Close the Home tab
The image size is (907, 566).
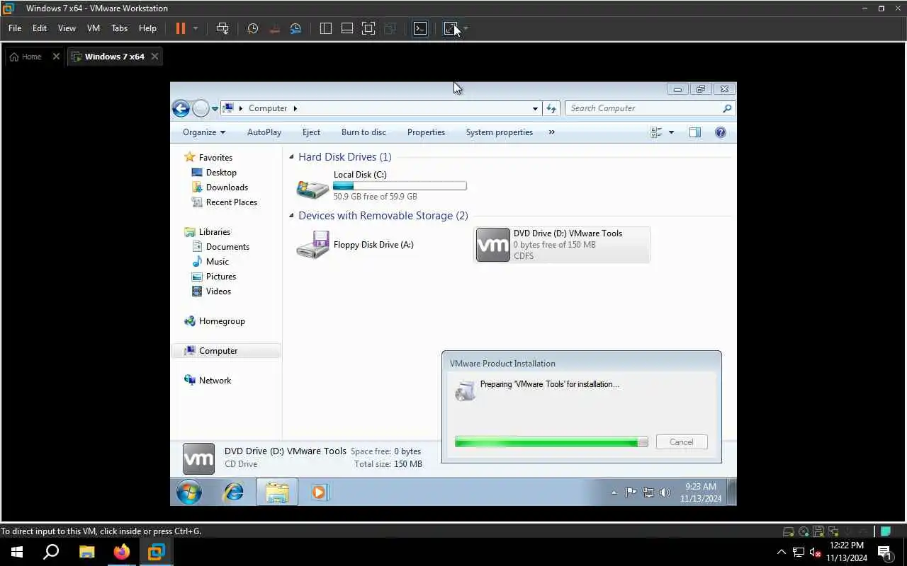[56, 57]
